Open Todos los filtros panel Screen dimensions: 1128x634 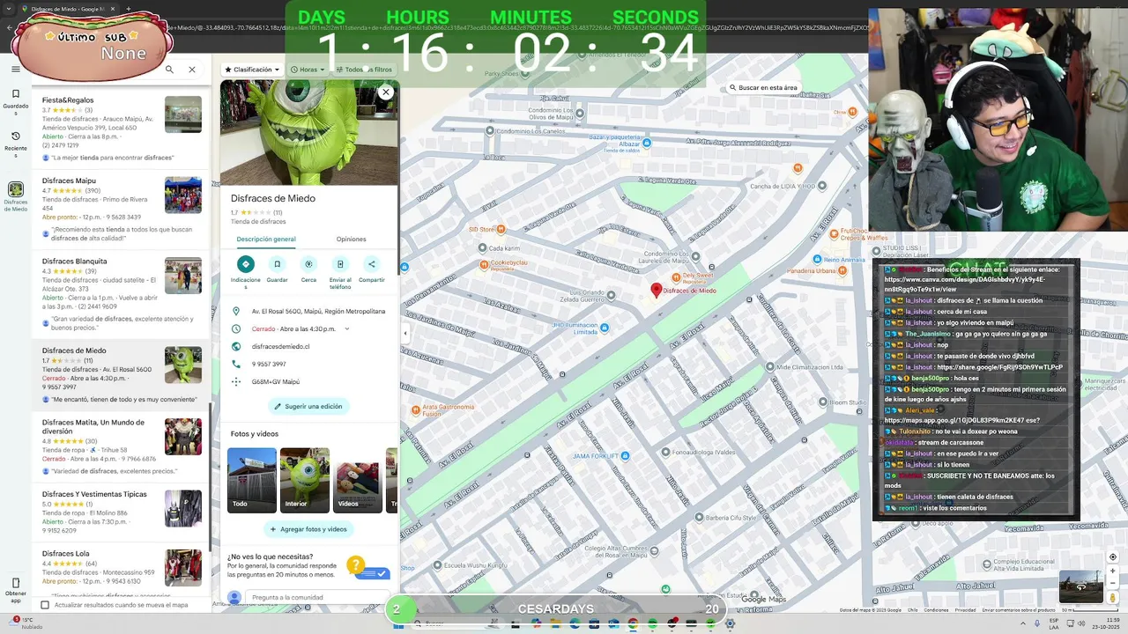pos(364,70)
